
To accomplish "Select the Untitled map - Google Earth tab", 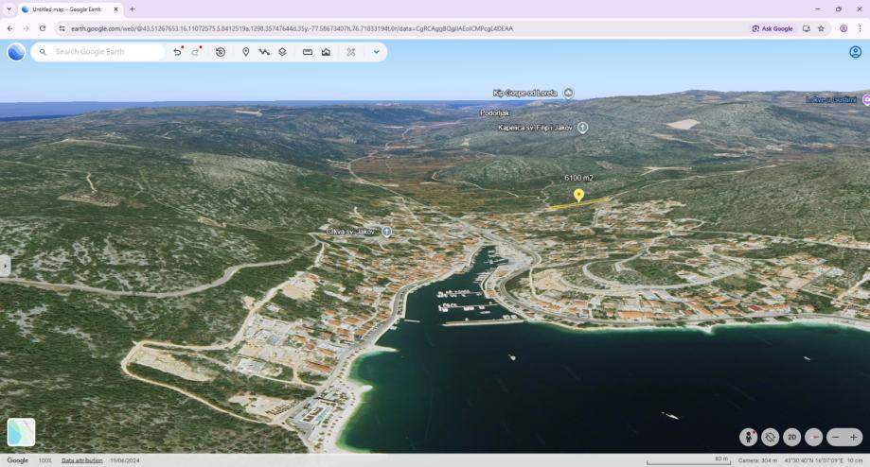I will pyautogui.click(x=70, y=9).
